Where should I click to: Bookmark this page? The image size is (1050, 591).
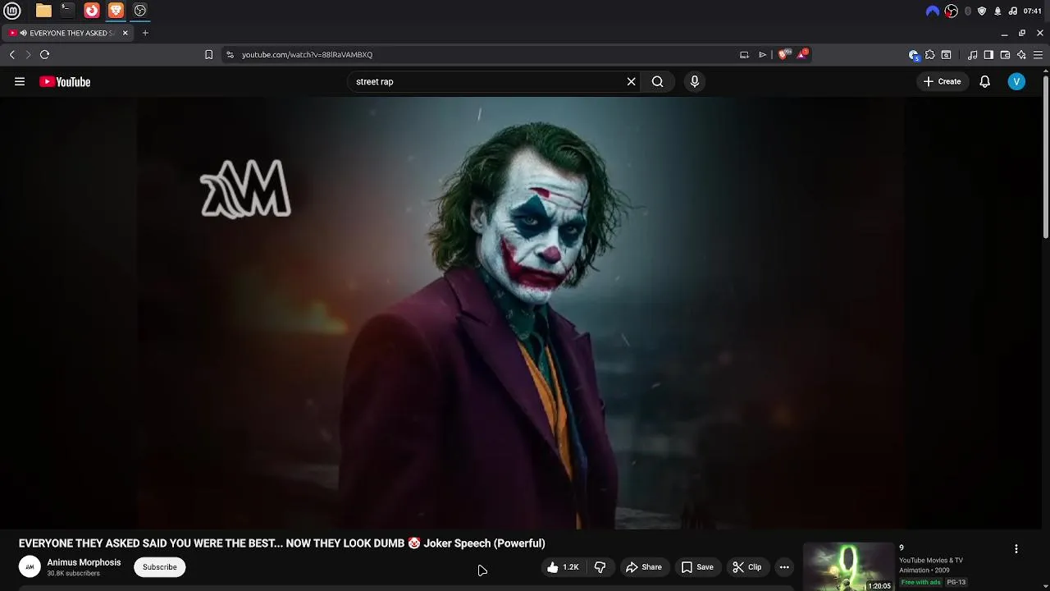pos(208,55)
